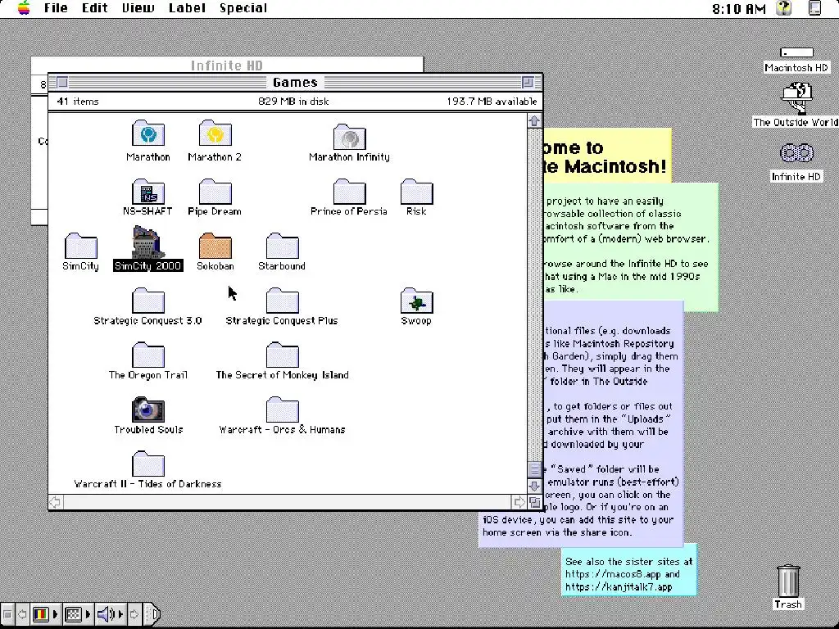
Task: Click the vertical scrollbar thumb in Games
Action: point(534,469)
